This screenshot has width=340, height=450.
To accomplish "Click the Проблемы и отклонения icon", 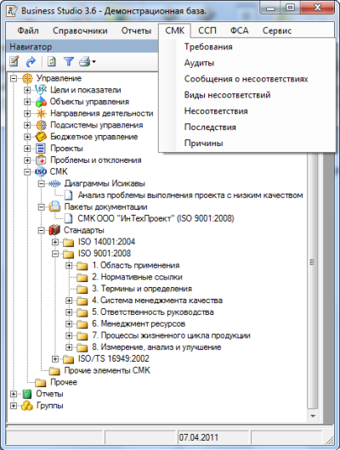I will click(41, 160).
